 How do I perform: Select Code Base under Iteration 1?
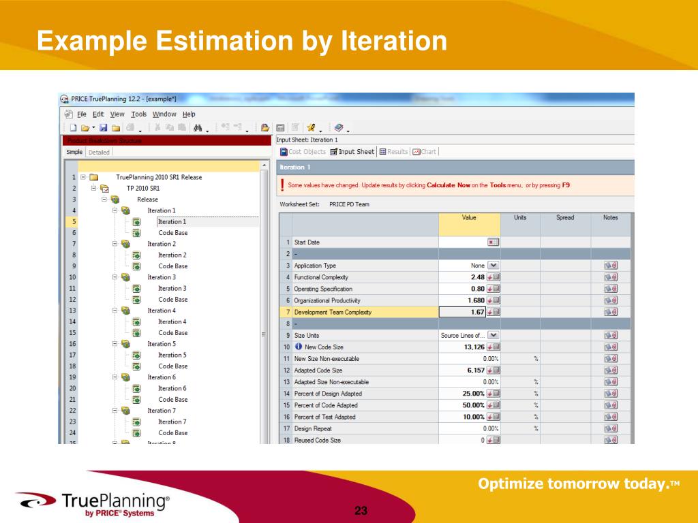(172, 233)
